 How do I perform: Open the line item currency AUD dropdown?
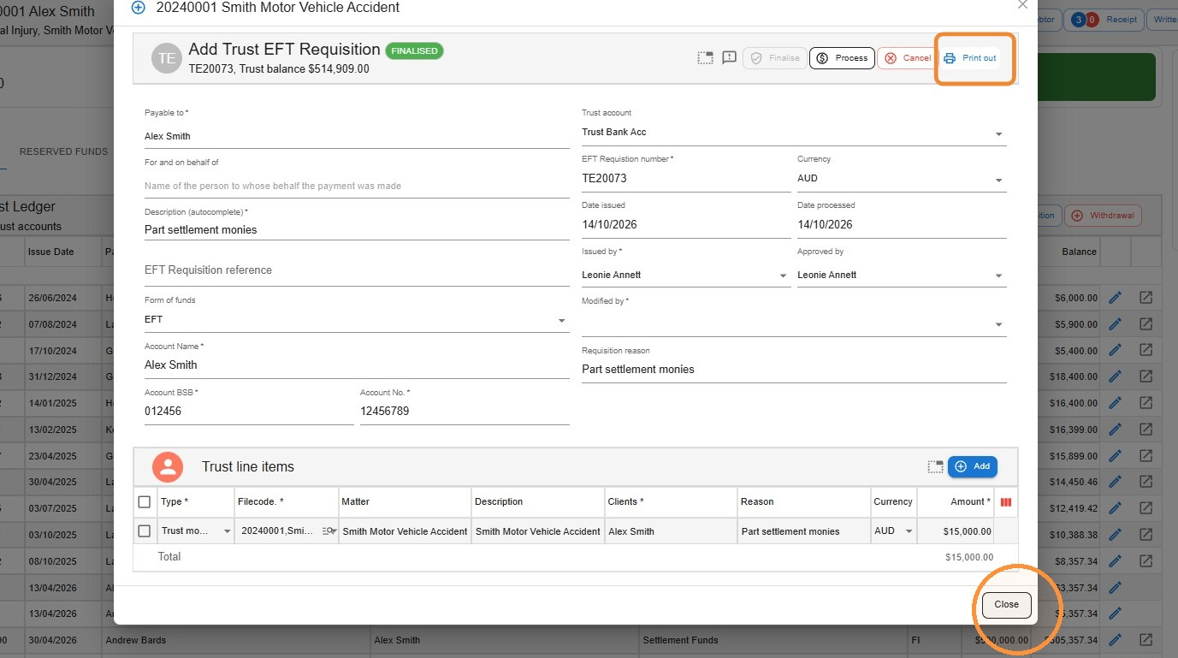click(x=909, y=531)
